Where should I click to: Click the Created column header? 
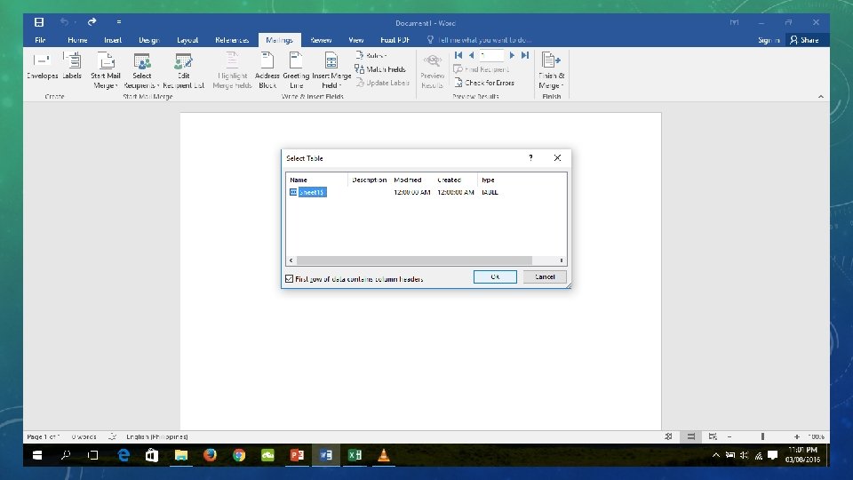click(x=455, y=180)
